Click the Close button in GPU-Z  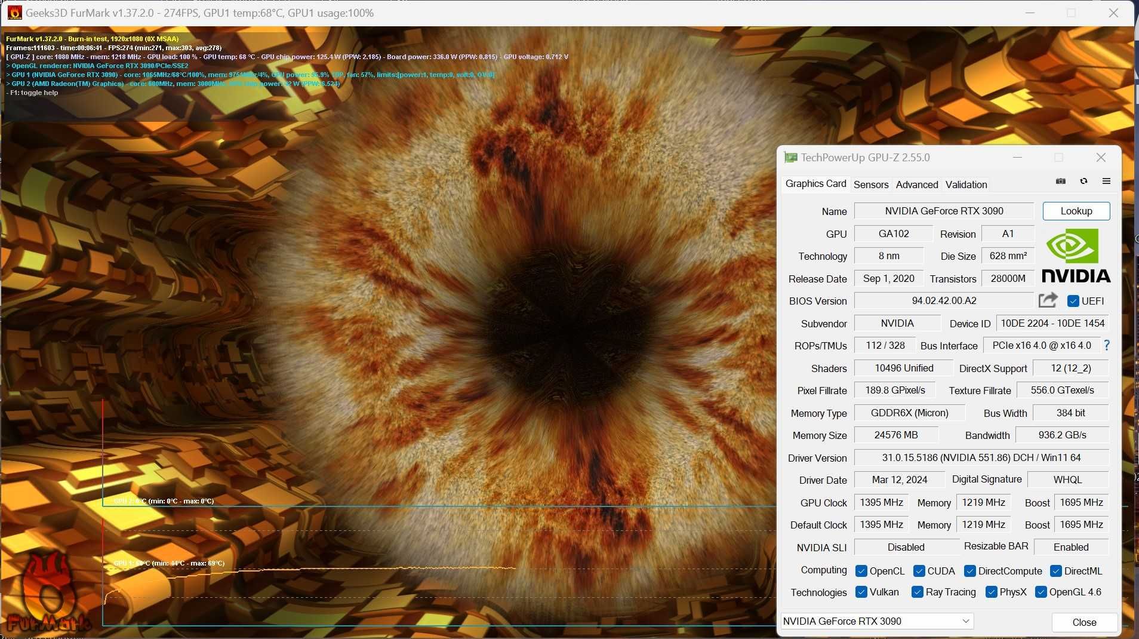coord(1084,622)
